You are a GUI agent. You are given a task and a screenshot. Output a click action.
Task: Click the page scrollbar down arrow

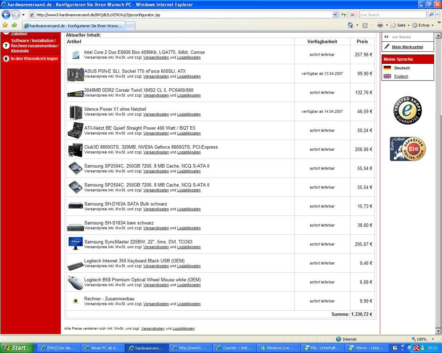439,331
